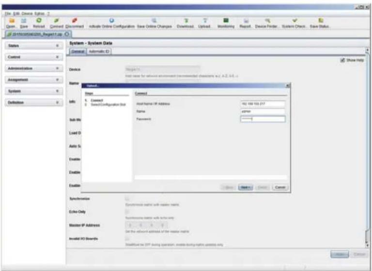
Task: Expand the Control sidebar section
Action: click(x=34, y=57)
